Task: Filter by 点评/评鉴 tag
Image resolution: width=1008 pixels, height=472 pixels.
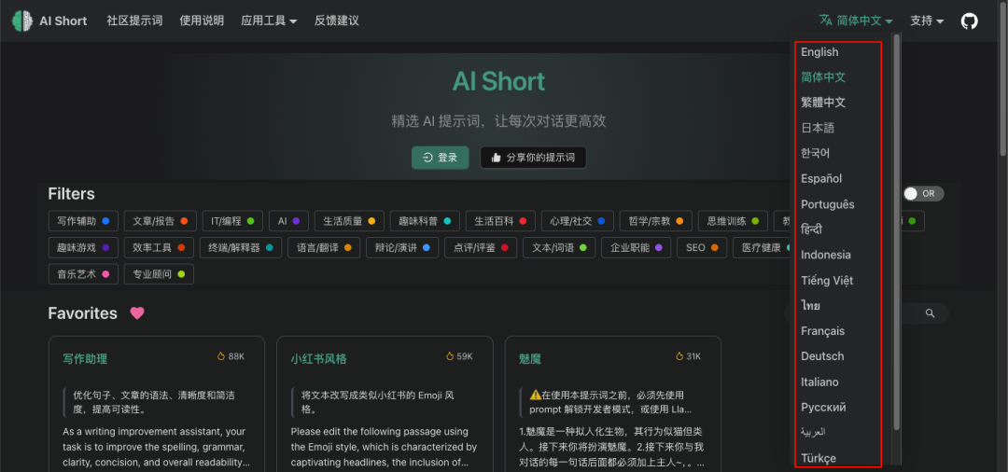Action: pyautogui.click(x=481, y=247)
